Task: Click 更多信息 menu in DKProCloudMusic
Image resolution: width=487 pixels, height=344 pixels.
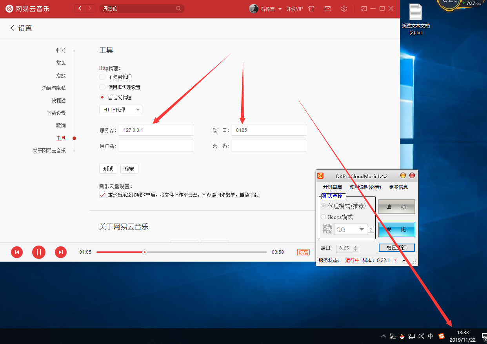Action: pyautogui.click(x=398, y=187)
